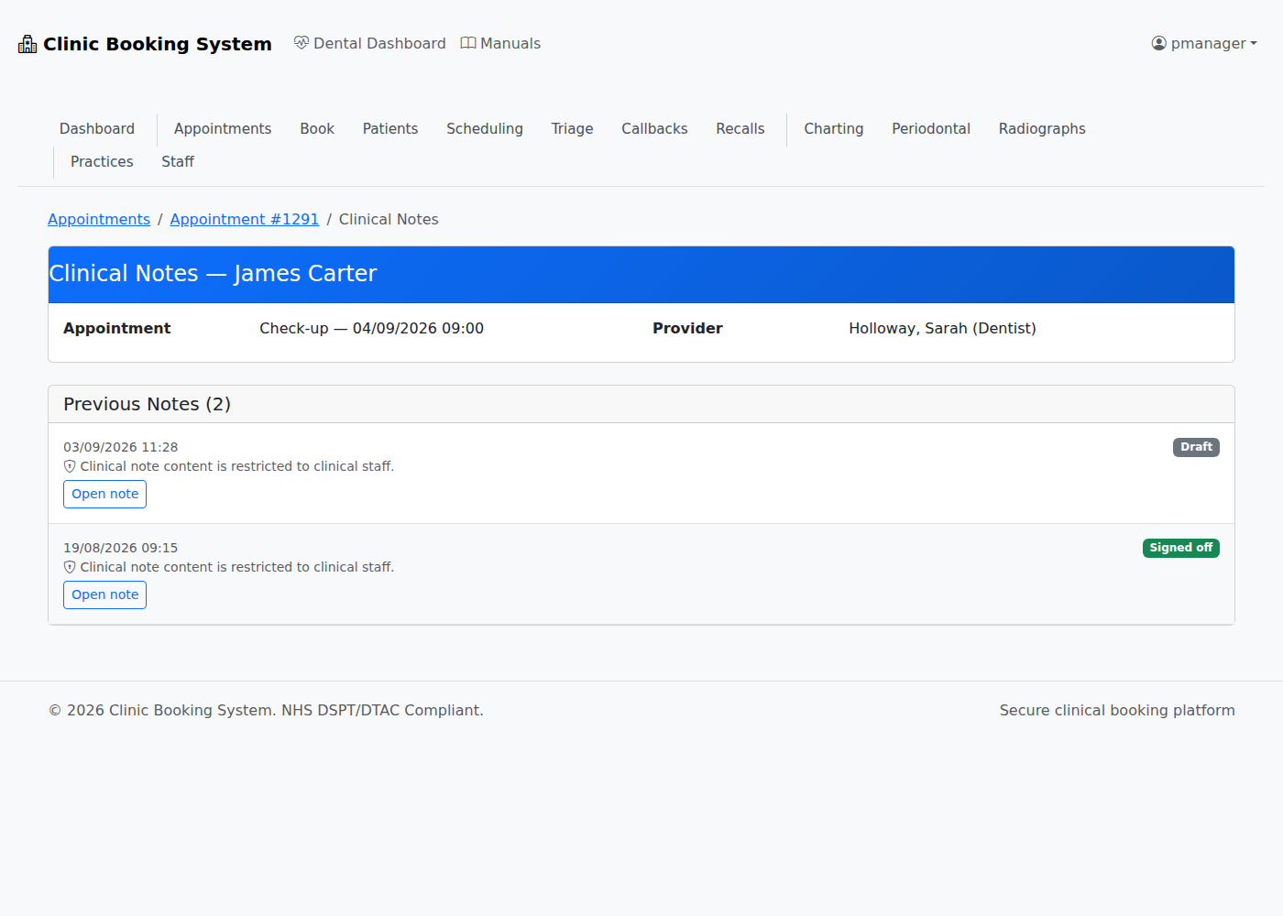Open the Dental Dashboard link
The image size is (1283, 916).
point(370,43)
